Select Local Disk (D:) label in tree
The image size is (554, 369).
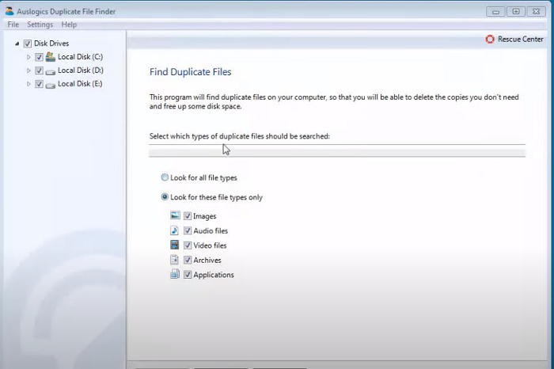(x=81, y=70)
